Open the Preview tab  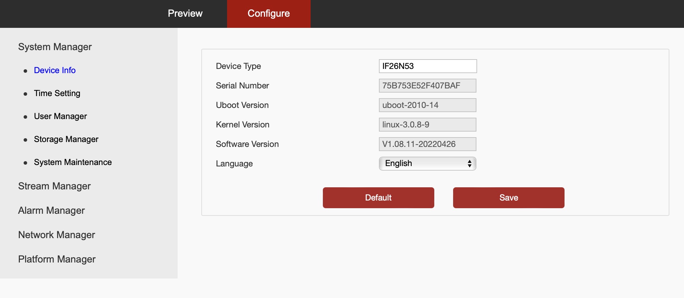click(x=185, y=14)
